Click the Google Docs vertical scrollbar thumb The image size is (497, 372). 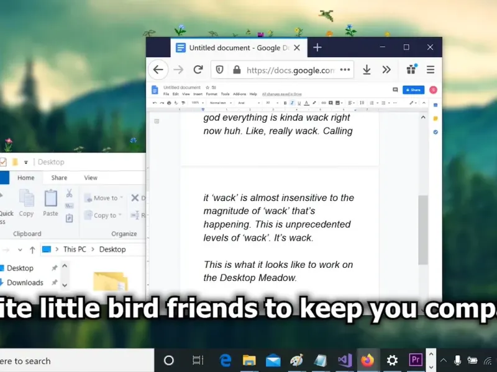coord(423,230)
